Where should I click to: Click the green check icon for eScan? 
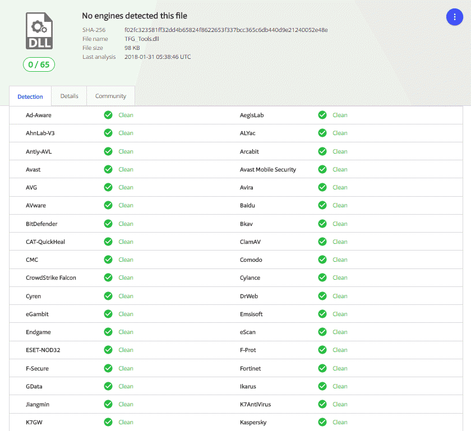tap(322, 332)
